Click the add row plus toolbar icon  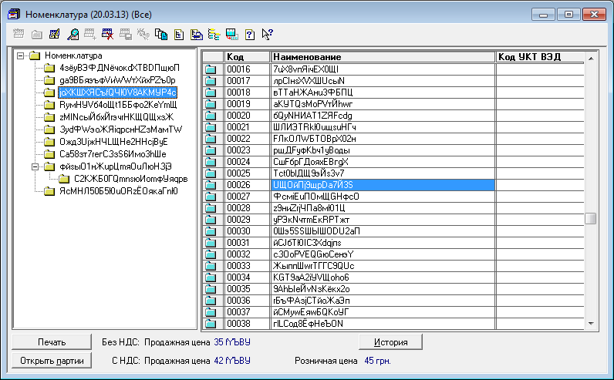(x=90, y=35)
